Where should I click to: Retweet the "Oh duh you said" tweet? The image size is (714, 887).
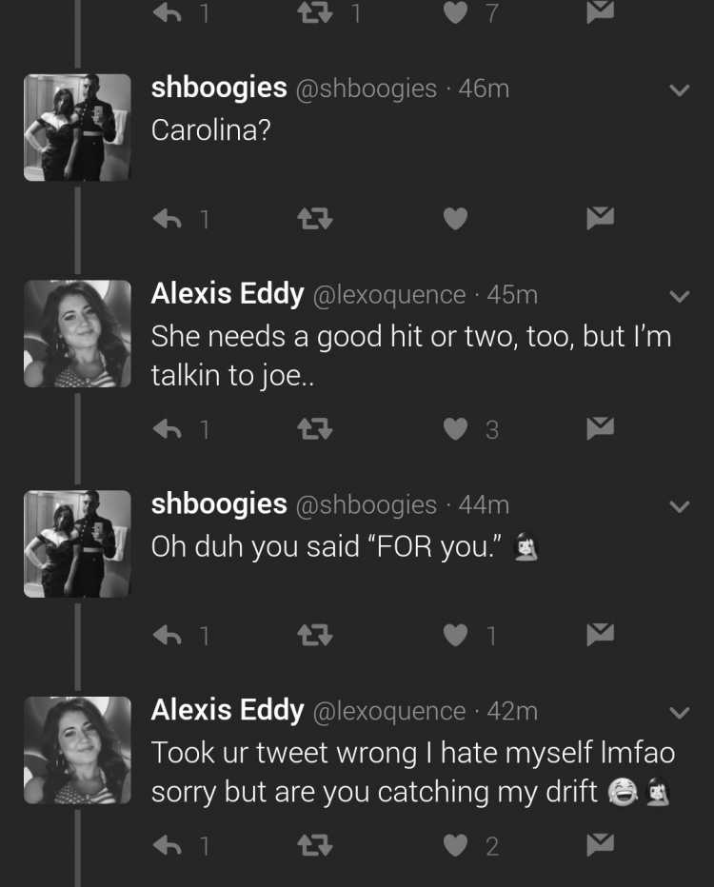click(x=315, y=635)
